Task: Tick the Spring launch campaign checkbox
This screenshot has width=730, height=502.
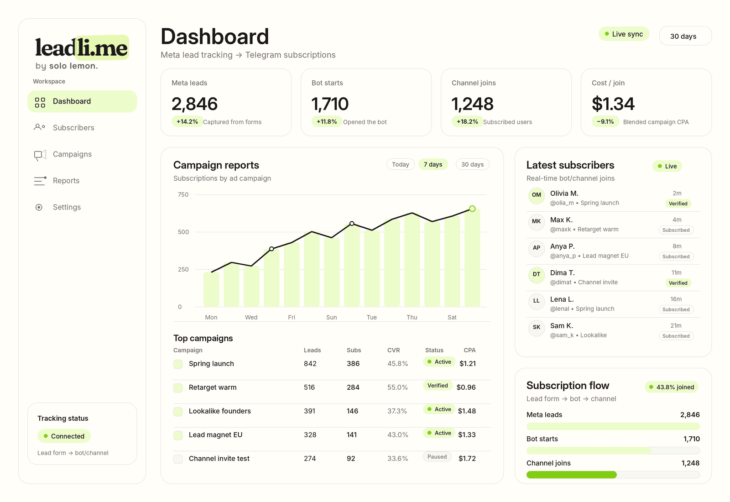Action: pos(178,364)
